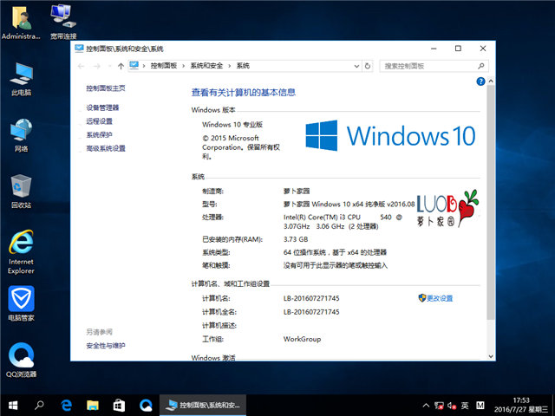Open the Store from the taskbar
This screenshot has height=416, width=555.
pos(119,405)
